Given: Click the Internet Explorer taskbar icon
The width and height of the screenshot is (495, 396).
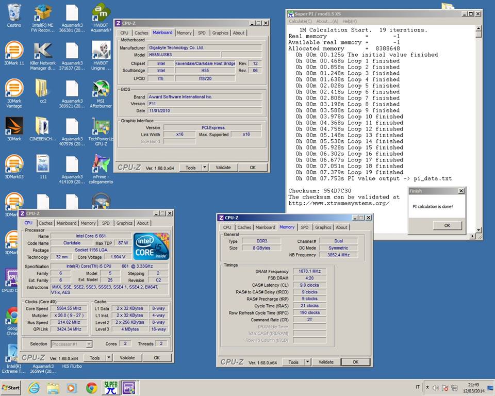Looking at the screenshot, I should [34, 388].
